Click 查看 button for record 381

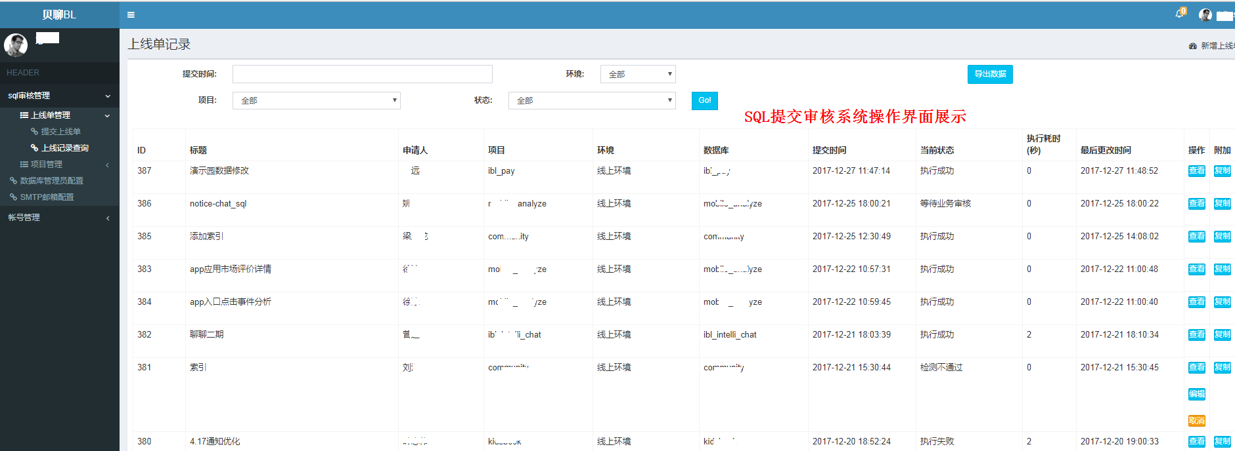coord(1197,368)
